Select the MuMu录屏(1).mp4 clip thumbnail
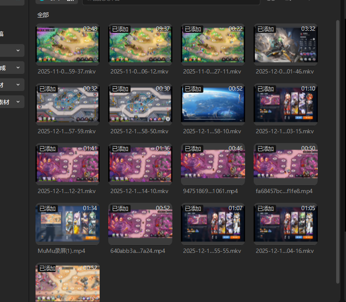This screenshot has width=346, height=302. pos(68,224)
